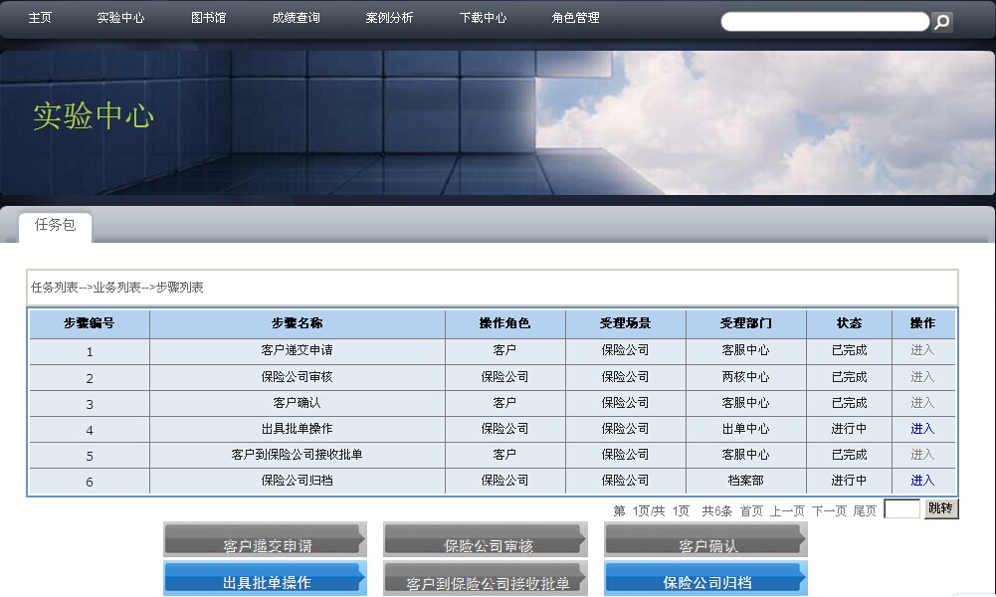Switch to the 任务包 tab
This screenshot has height=597, width=996.
(x=55, y=225)
